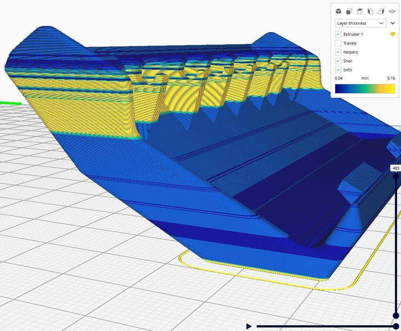The width and height of the screenshot is (401, 331).
Task: Click the 0.04 minimum thickness value
Action: tap(339, 78)
